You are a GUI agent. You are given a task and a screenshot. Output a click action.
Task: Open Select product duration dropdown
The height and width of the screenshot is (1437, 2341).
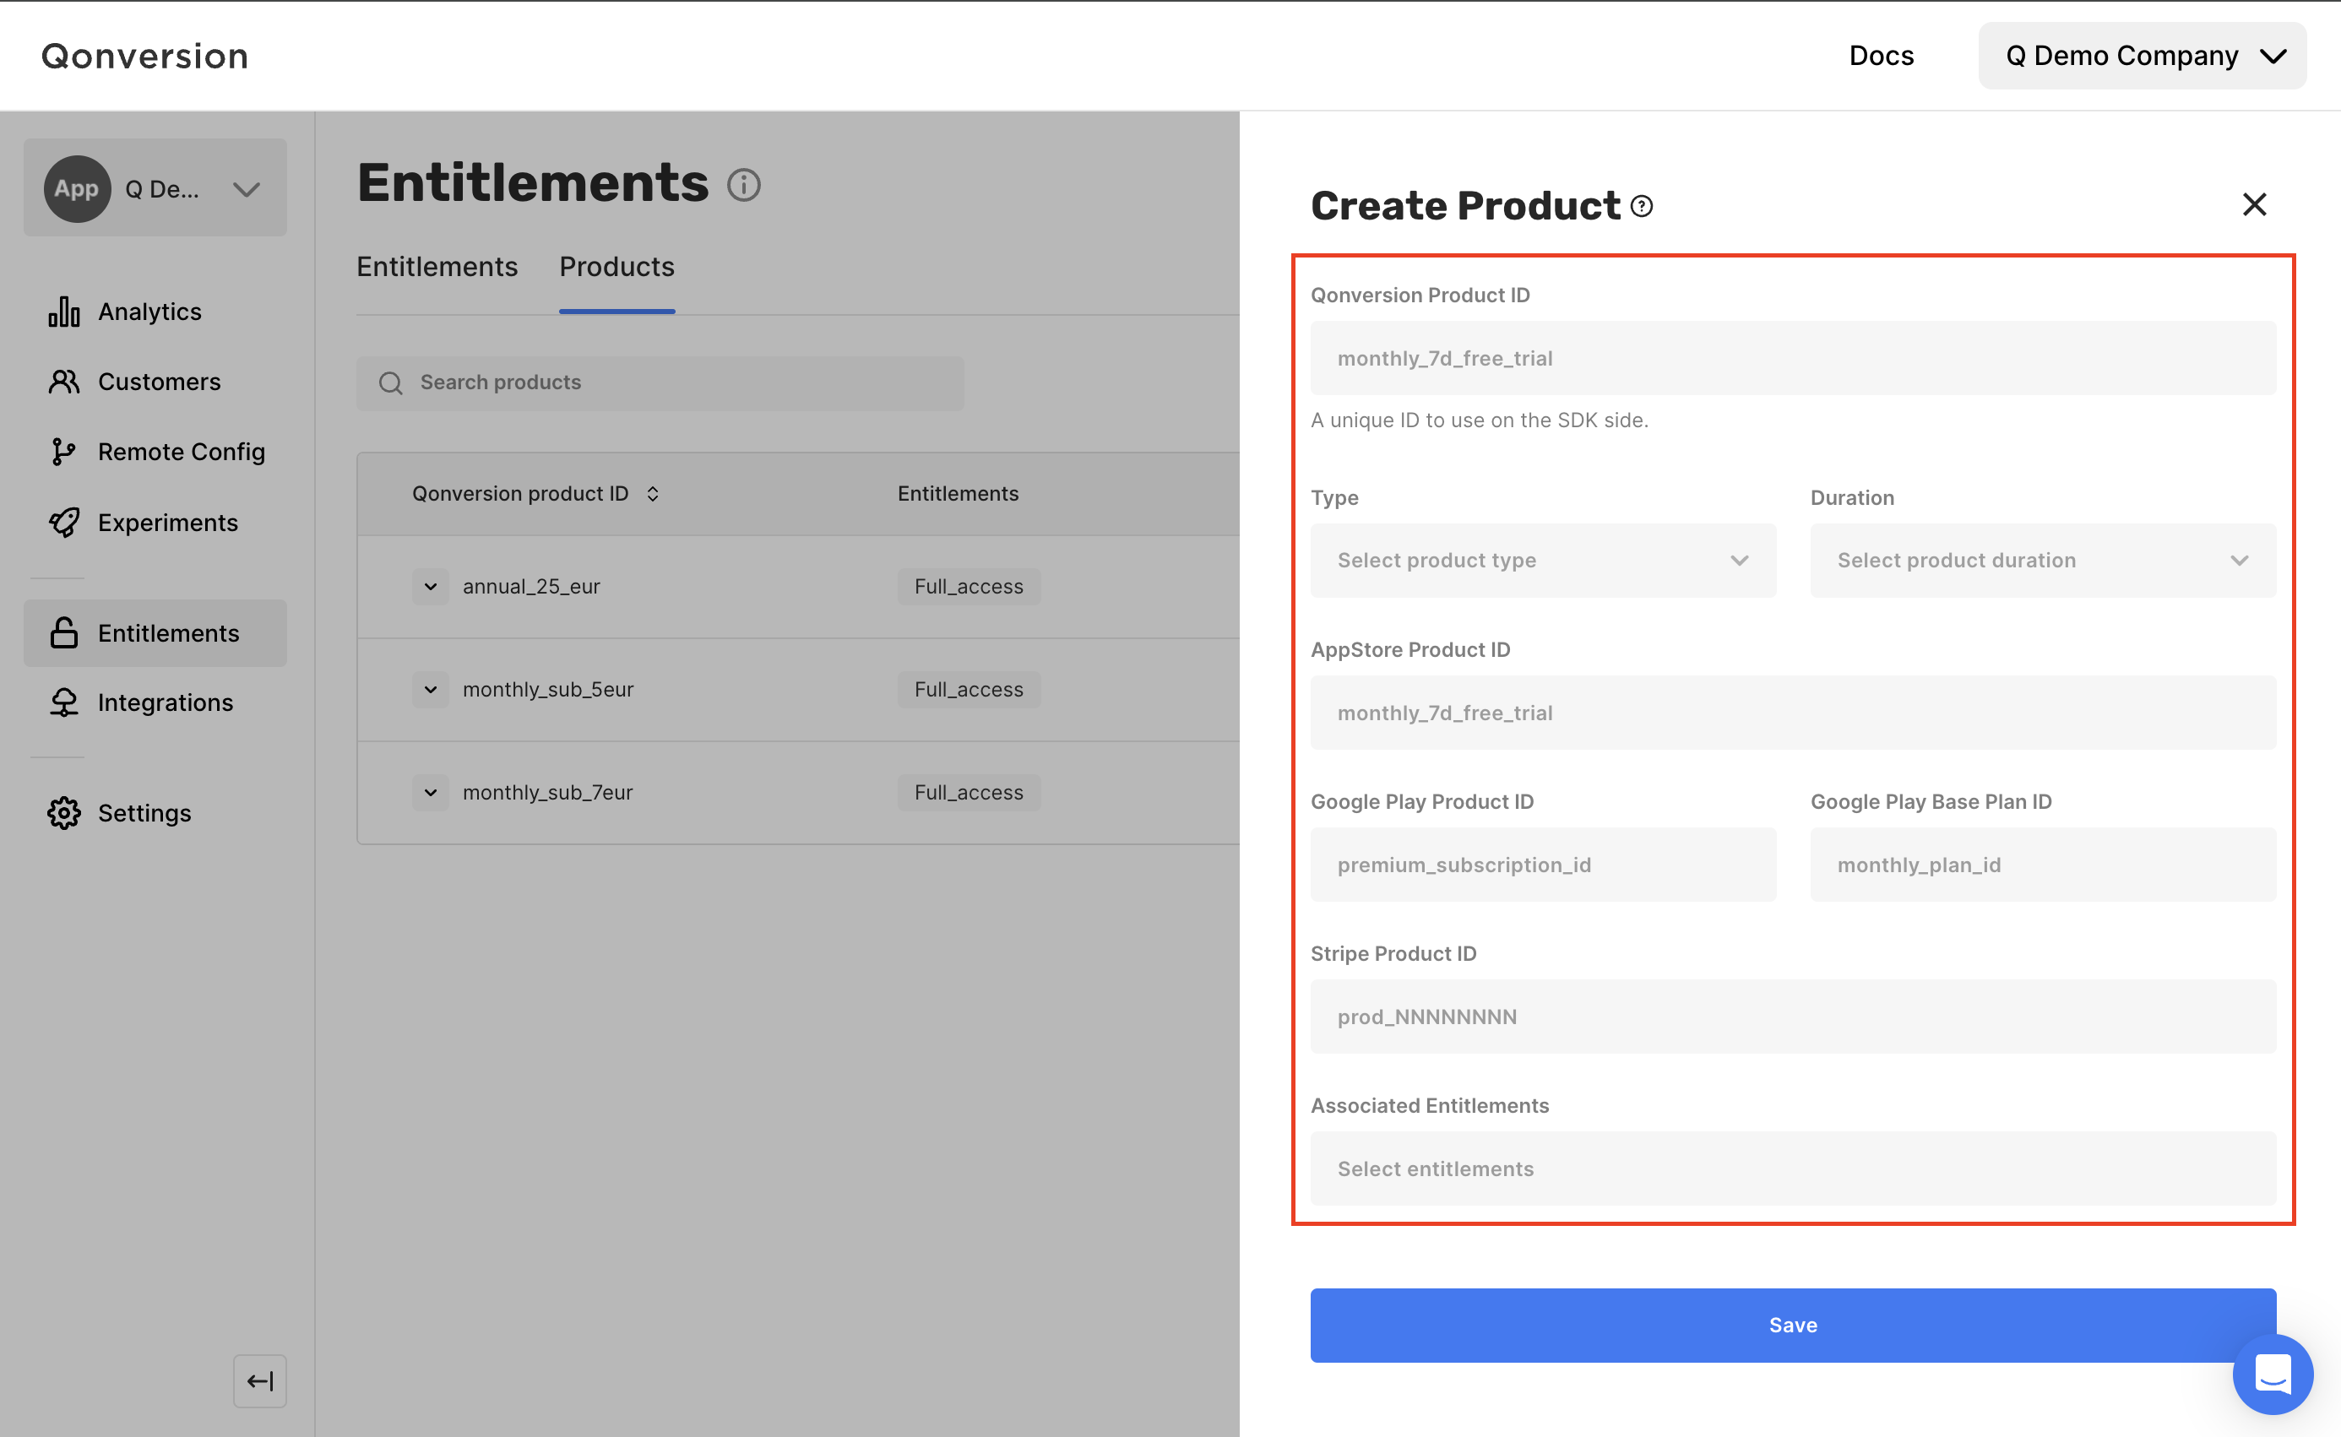point(2041,561)
